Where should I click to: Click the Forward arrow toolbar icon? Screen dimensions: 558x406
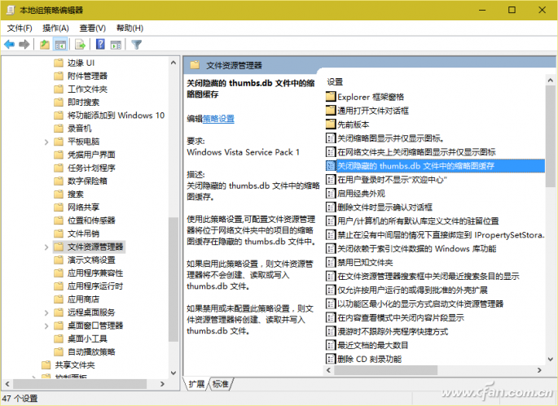coord(25,45)
